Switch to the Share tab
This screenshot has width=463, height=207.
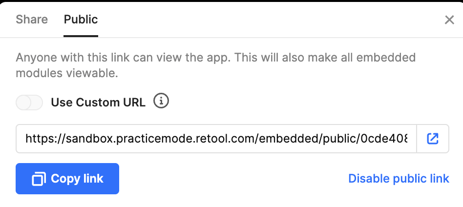[x=32, y=20]
